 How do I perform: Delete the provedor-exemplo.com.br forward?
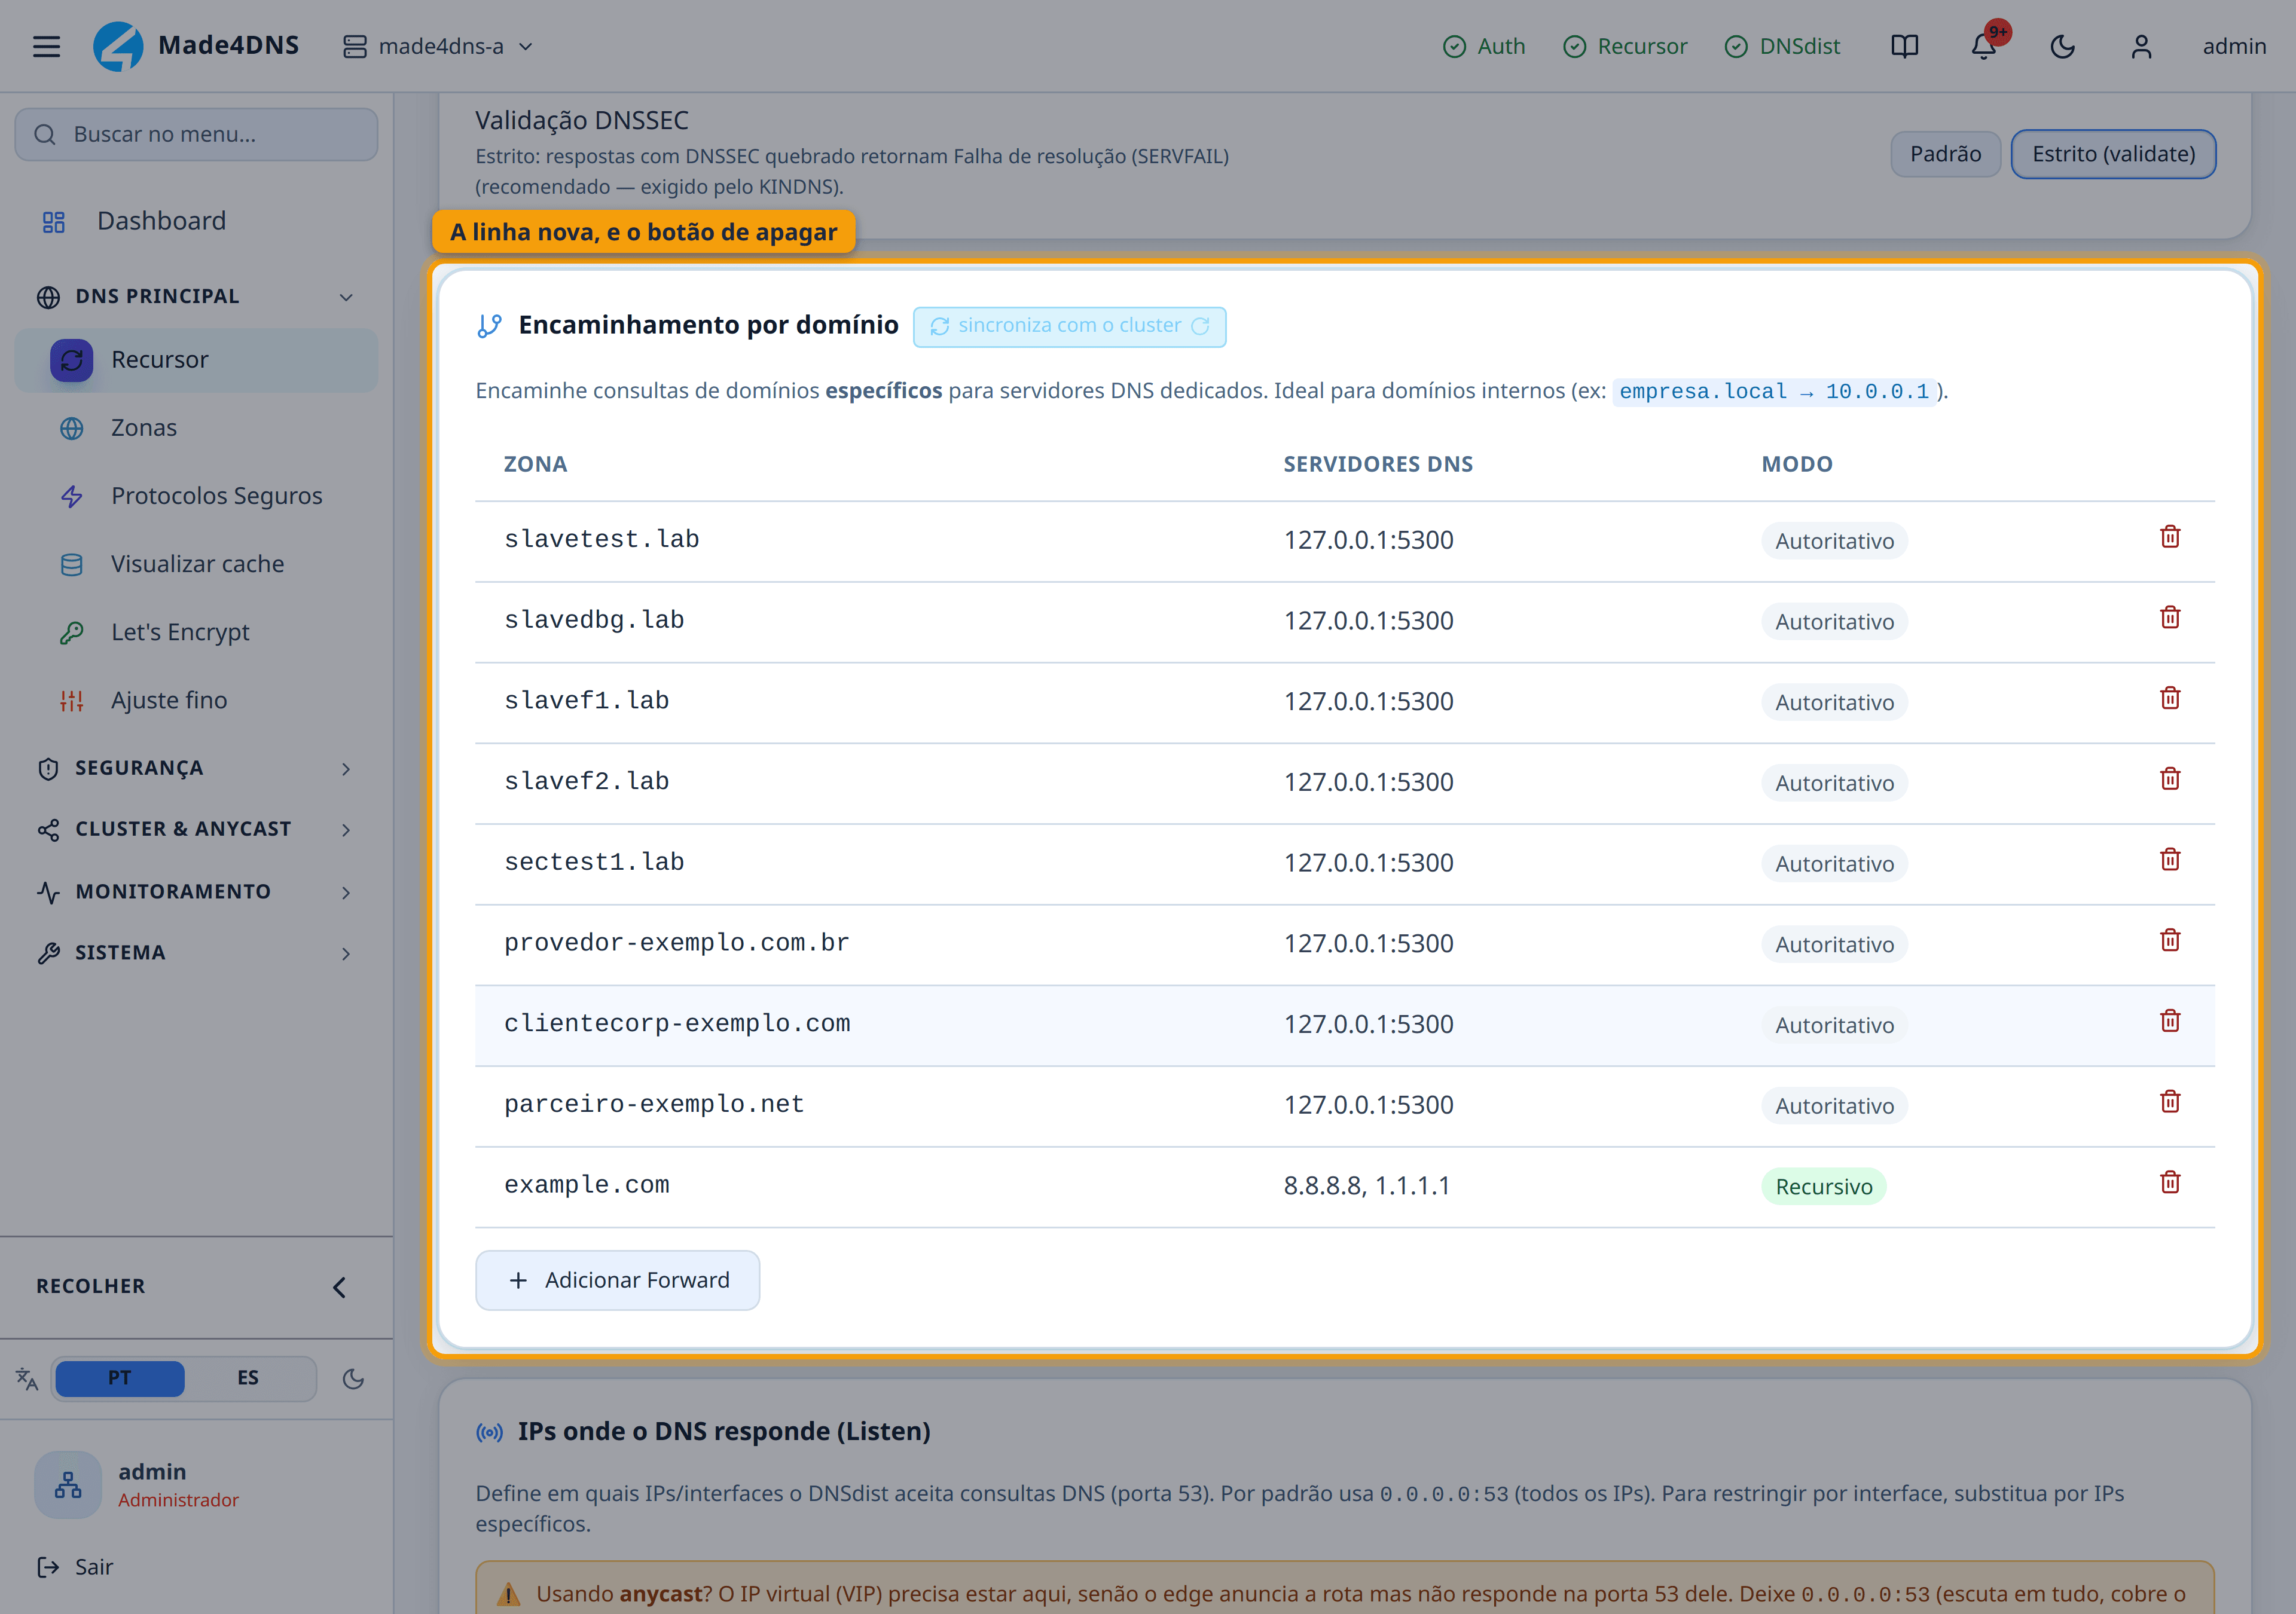click(x=2170, y=940)
